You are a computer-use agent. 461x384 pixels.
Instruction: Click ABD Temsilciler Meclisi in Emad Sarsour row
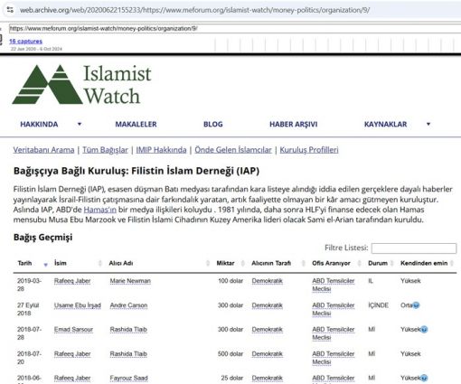(334, 333)
